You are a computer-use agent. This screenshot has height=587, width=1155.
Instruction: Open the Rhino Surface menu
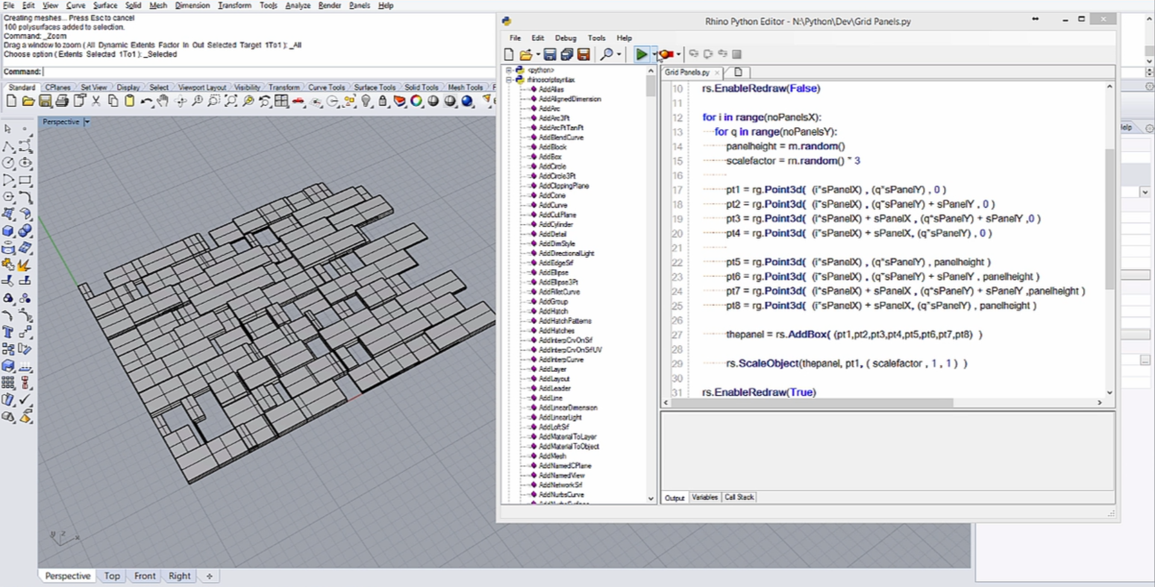coord(105,5)
